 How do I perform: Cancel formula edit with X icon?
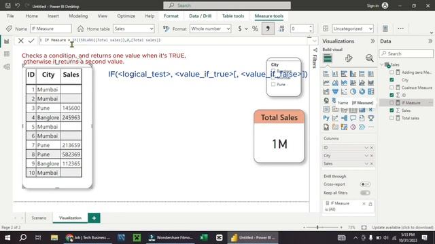click(x=21, y=41)
